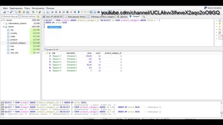The height and width of the screenshot is (125, 223).
Task: Click the lightning functions icon in helper panel
Action: [x=220, y=24]
